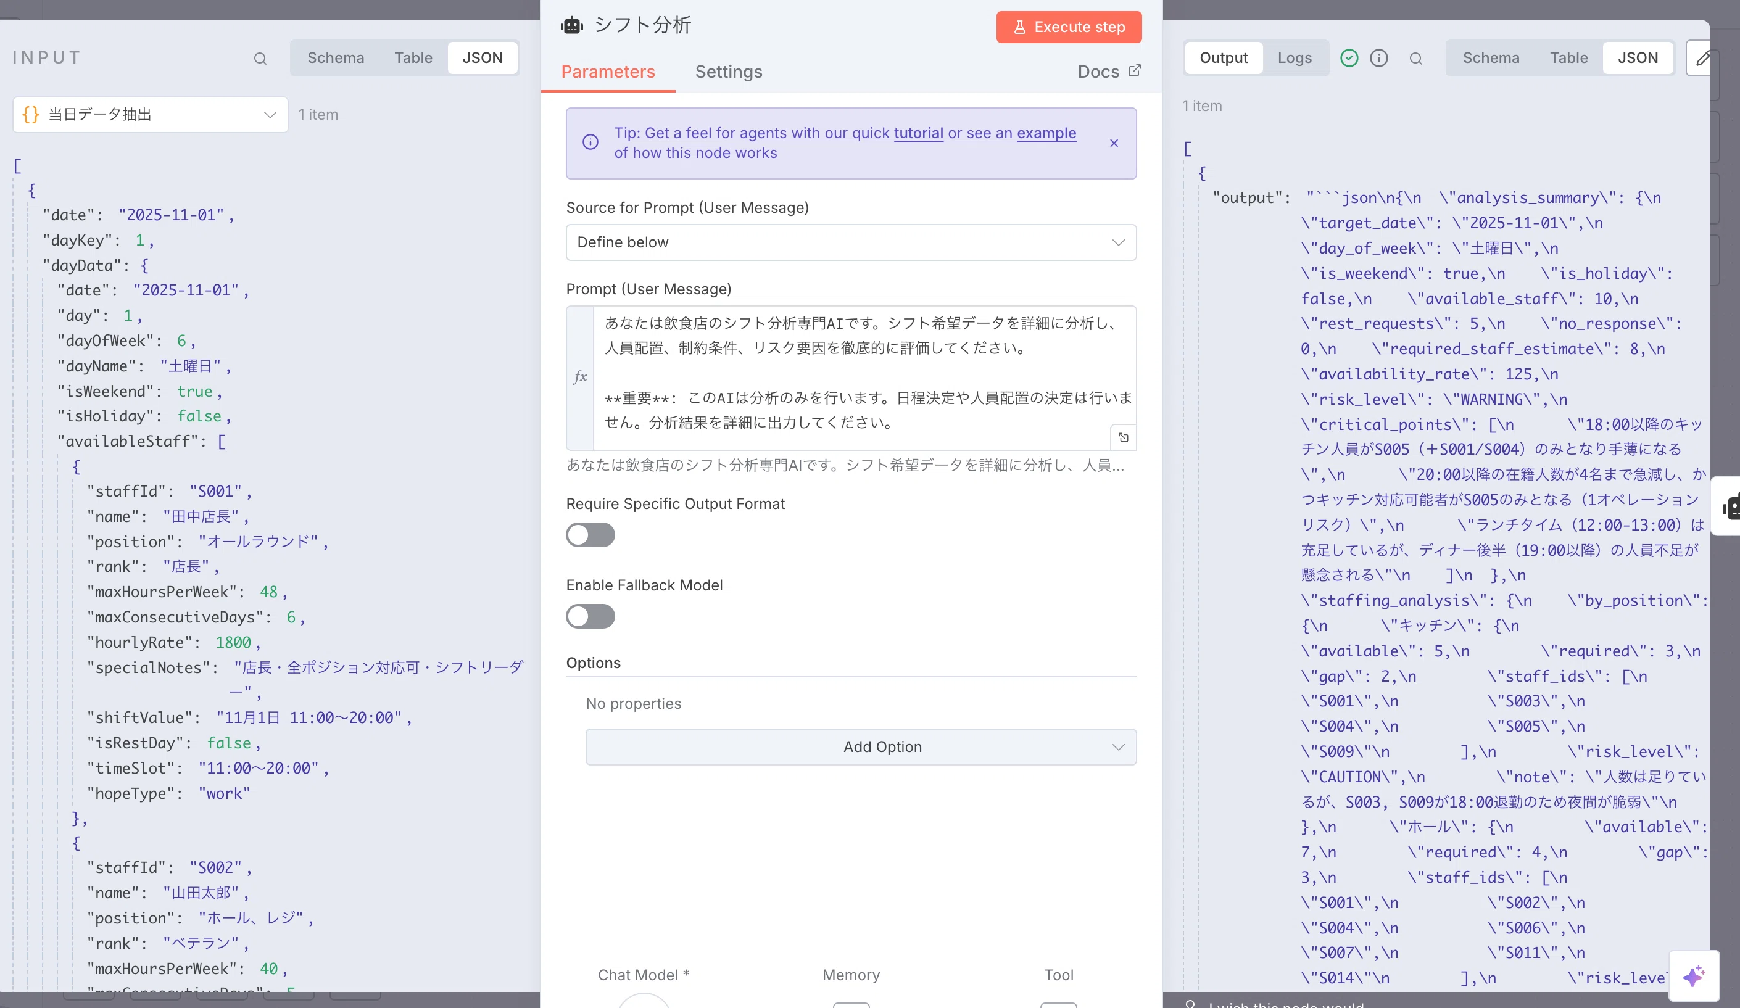
Task: Click the "name" value "田中店長"
Action: [x=201, y=516]
